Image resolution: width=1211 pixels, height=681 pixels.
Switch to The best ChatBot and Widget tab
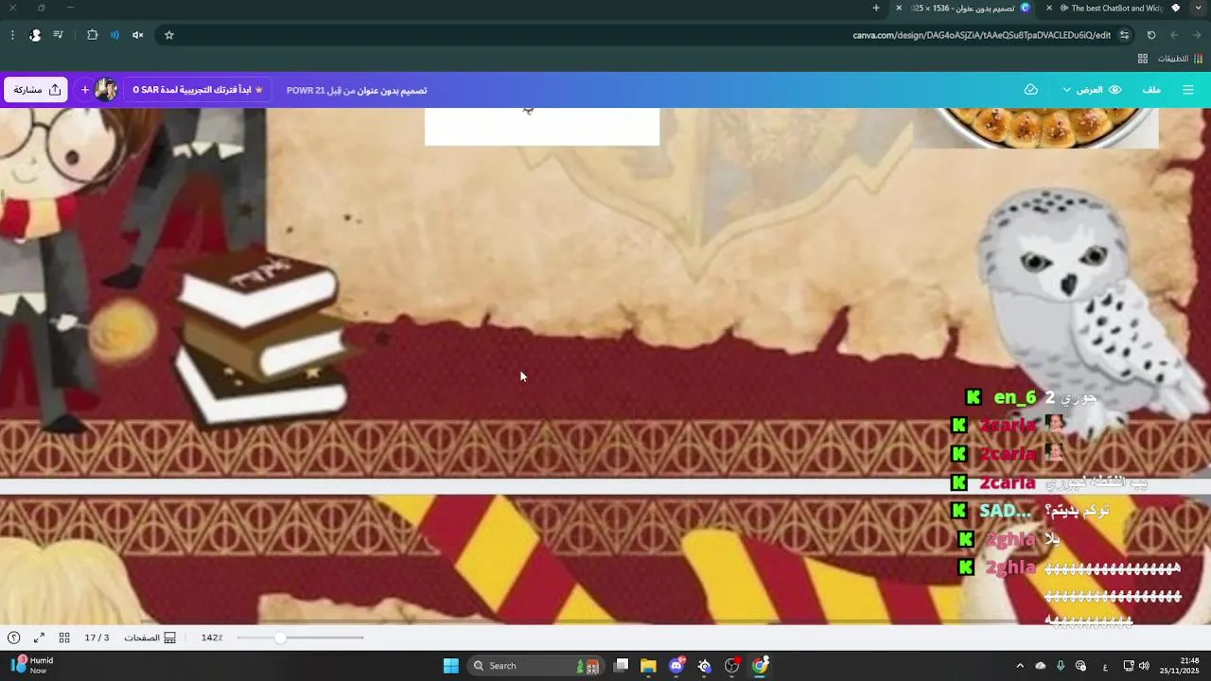tap(1112, 8)
